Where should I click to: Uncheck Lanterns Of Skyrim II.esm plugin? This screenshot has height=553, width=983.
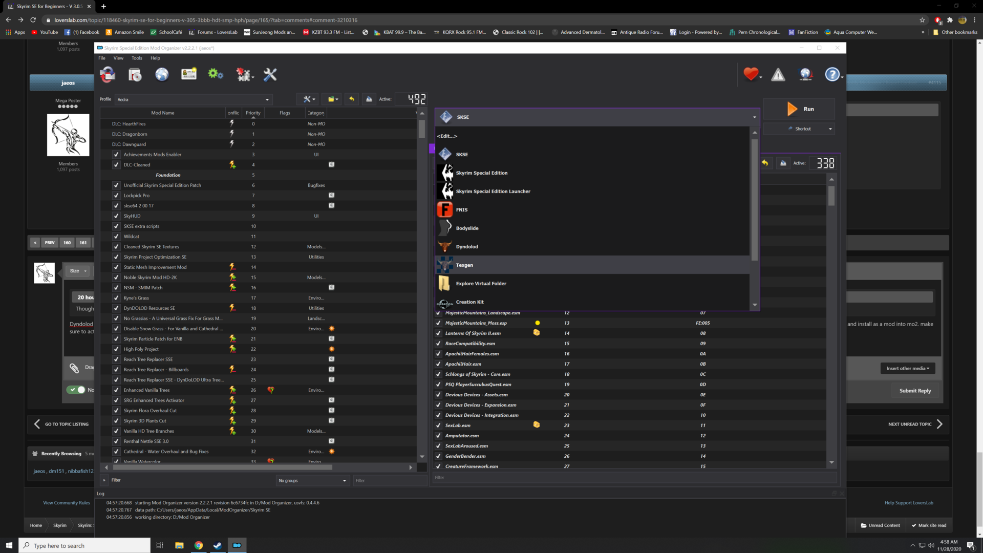pos(438,333)
